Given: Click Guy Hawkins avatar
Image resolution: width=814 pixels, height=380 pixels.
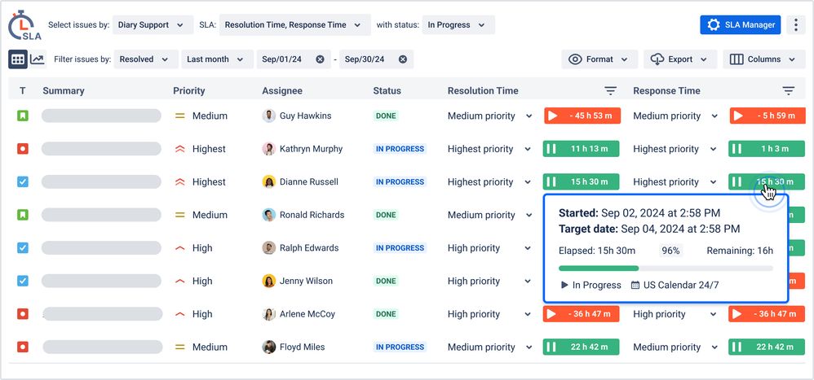Looking at the screenshot, I should (268, 116).
